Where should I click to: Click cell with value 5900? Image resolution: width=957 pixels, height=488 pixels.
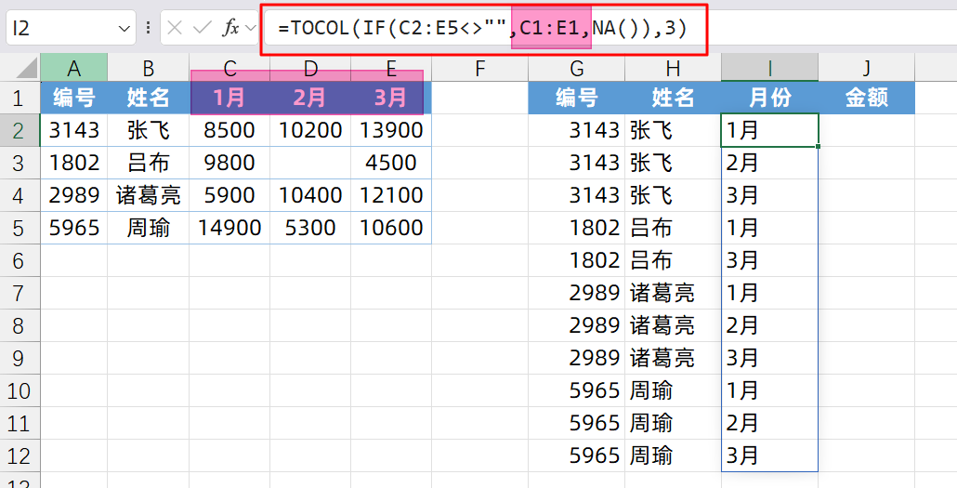pos(229,195)
